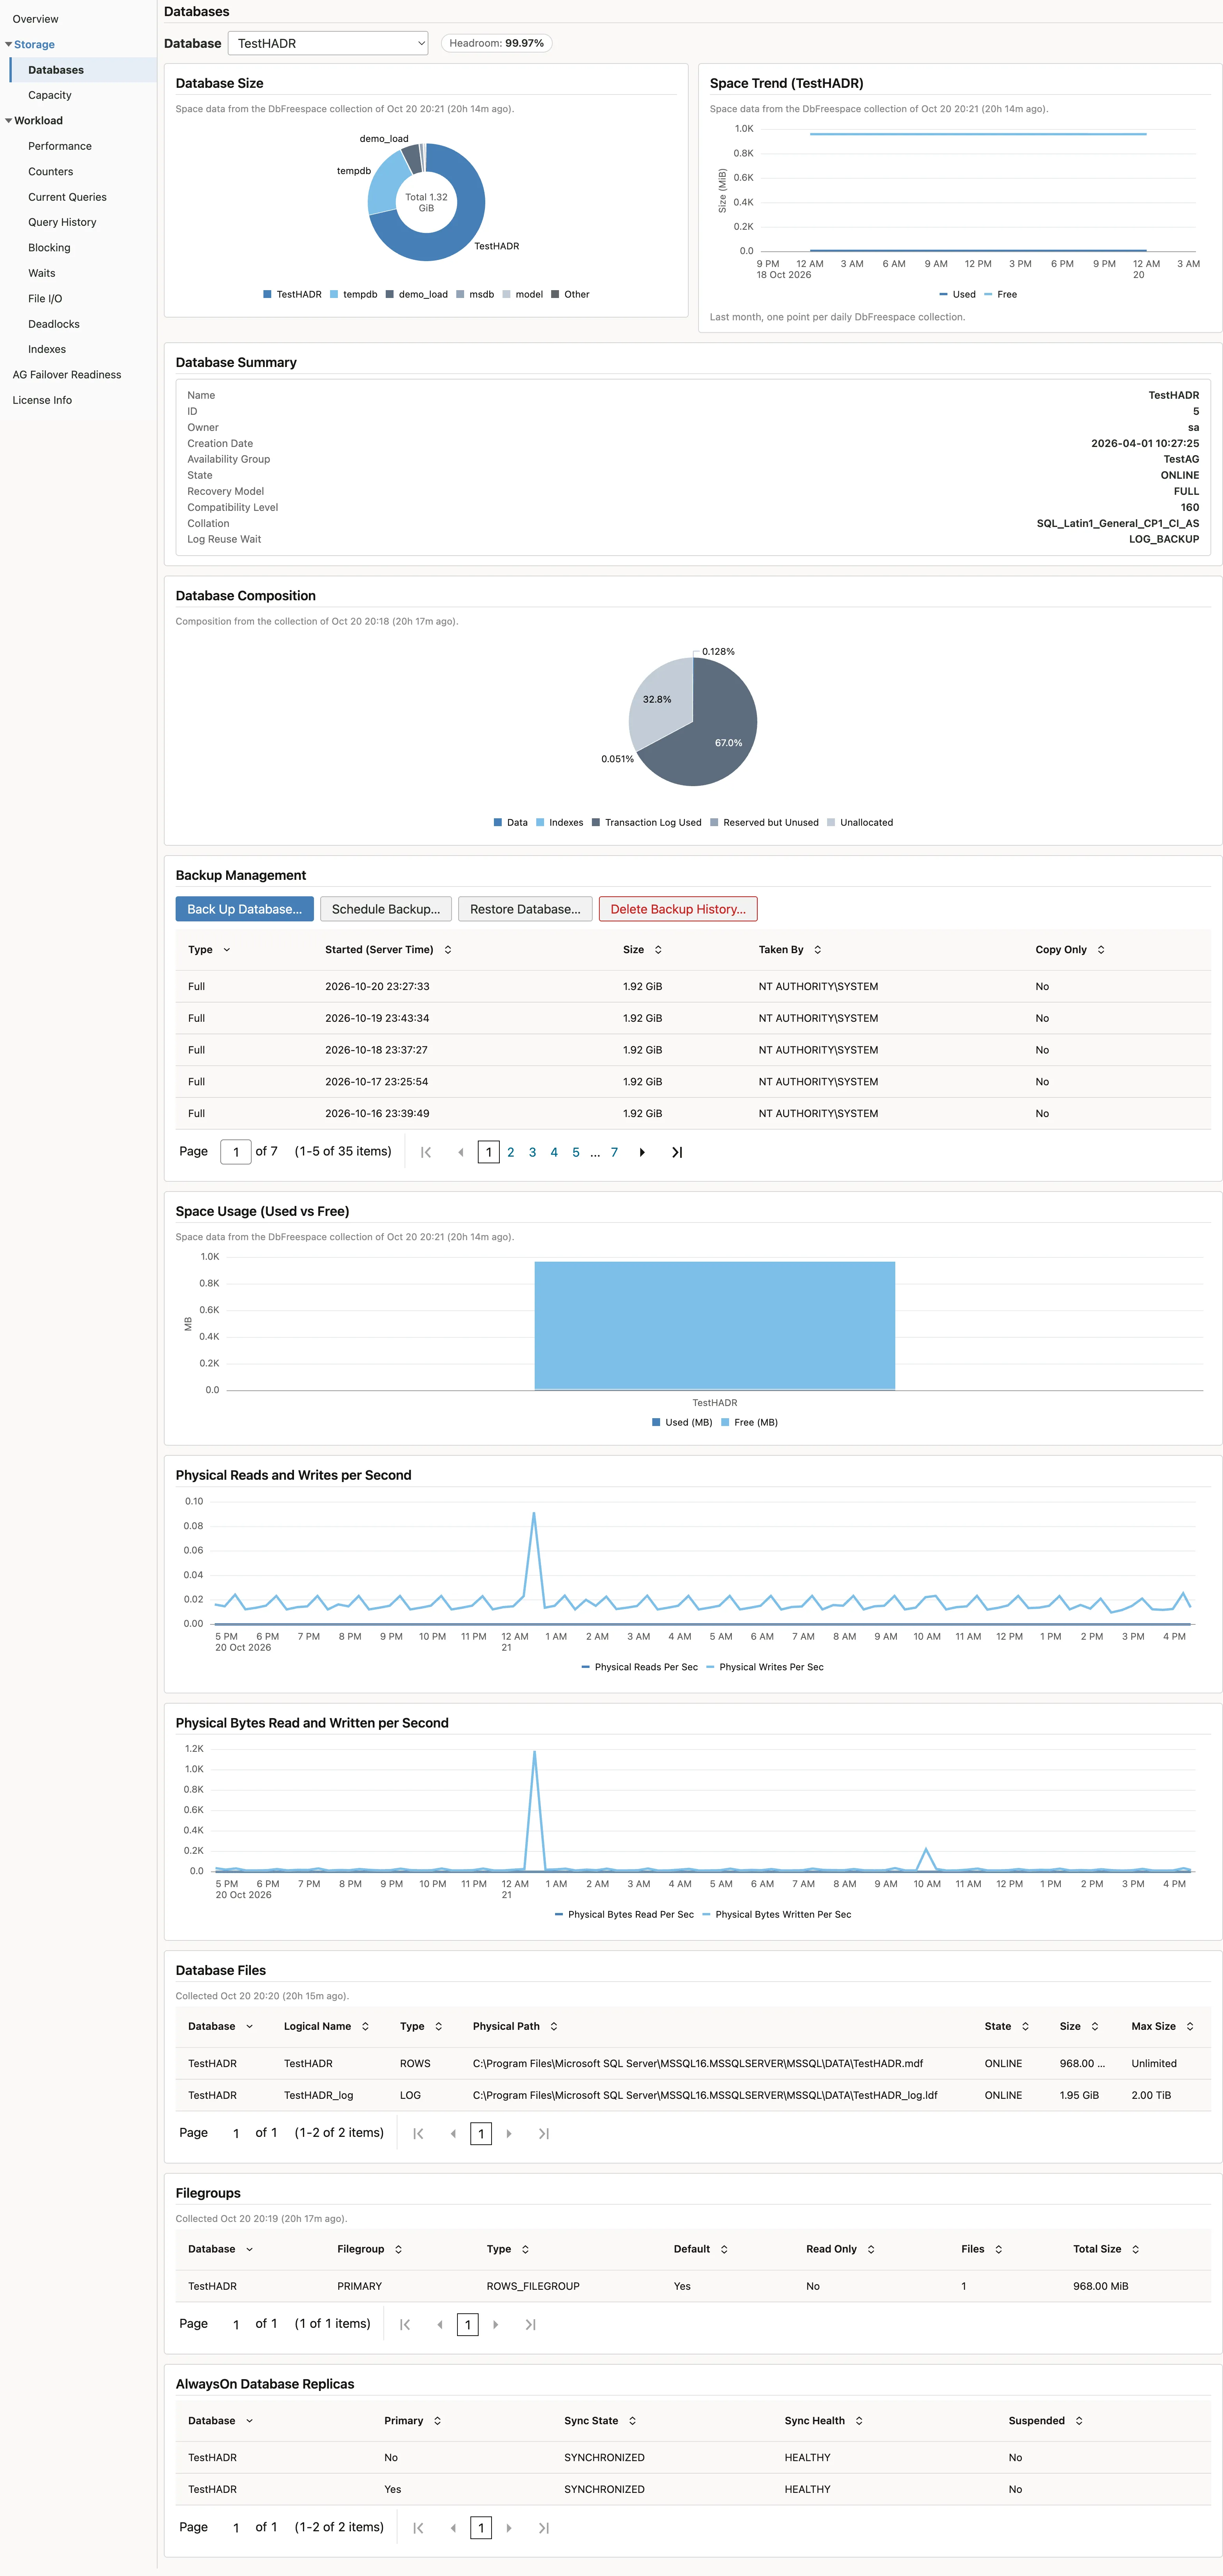Screen dimensions: 1223x2576
Task: Go to backup page 7
Action: click(614, 1152)
